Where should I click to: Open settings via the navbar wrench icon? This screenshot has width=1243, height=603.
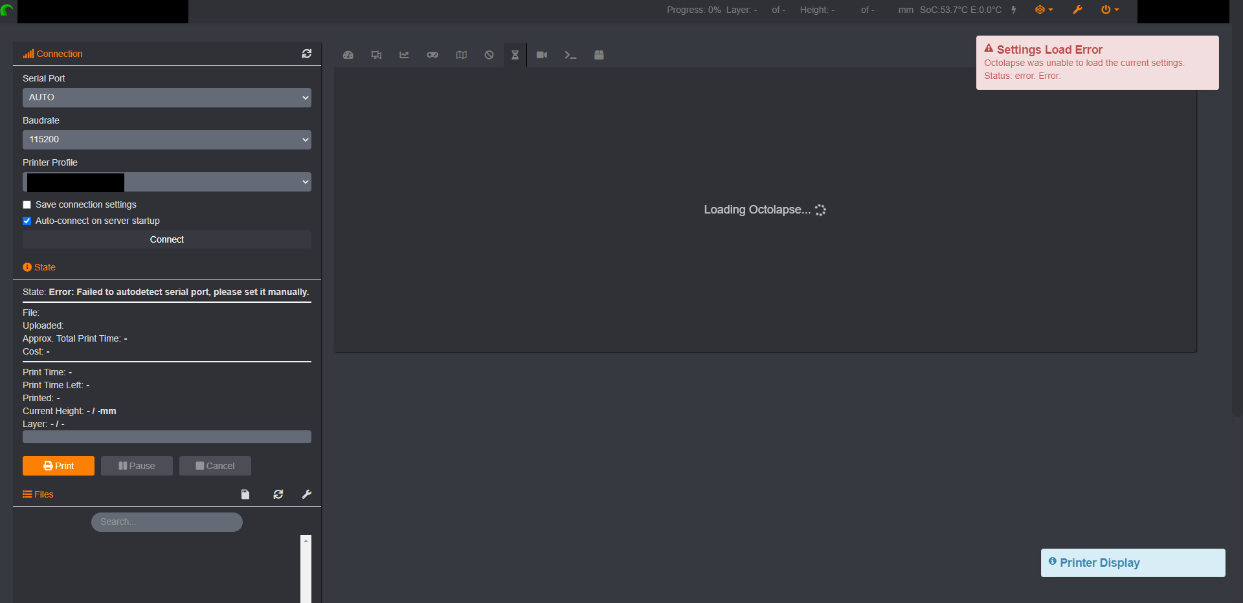click(x=1077, y=10)
